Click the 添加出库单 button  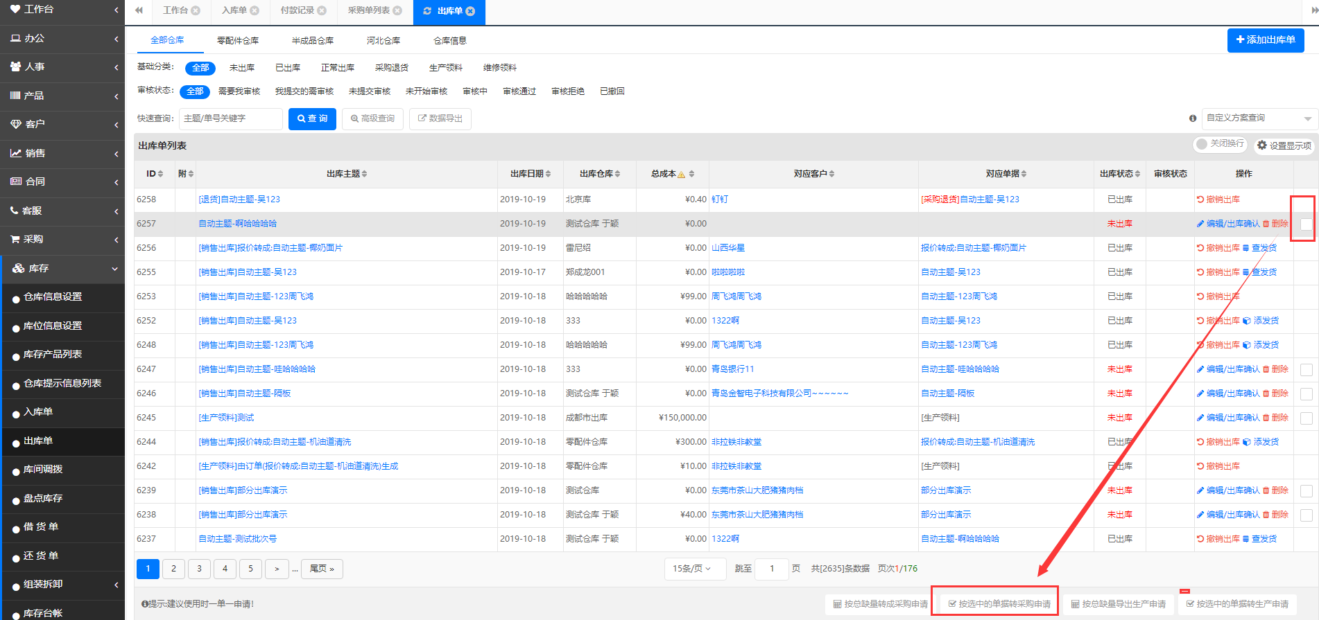[1266, 40]
